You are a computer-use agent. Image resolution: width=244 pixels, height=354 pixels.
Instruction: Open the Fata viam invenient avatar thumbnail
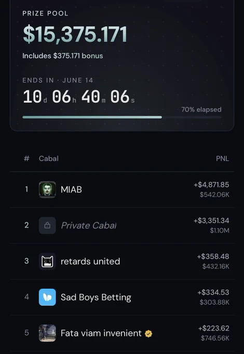(x=47, y=333)
